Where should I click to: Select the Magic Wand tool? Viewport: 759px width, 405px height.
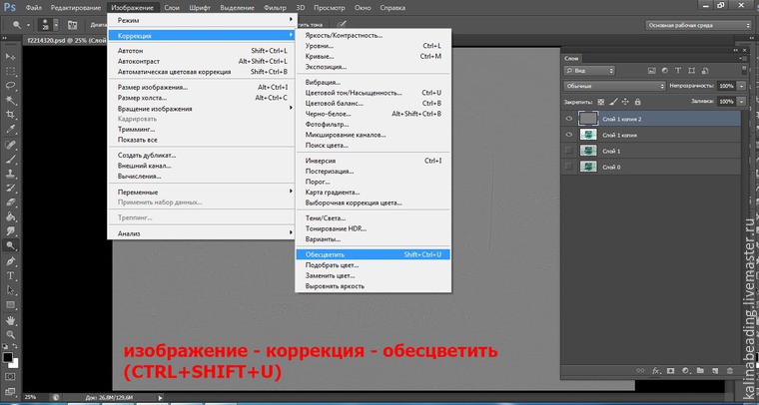11,101
